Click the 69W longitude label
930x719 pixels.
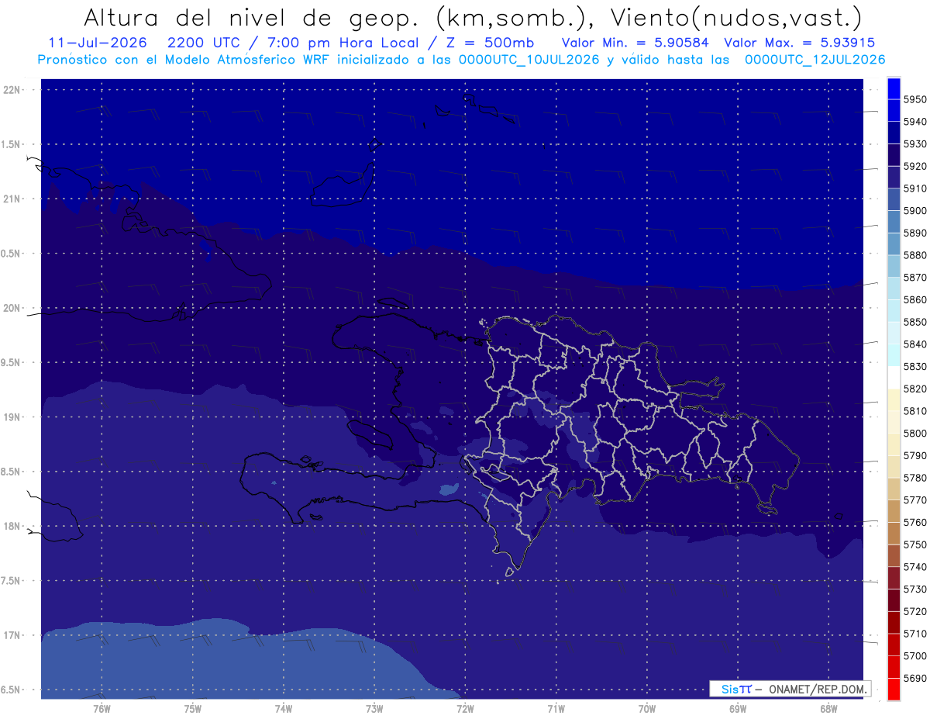[738, 709]
